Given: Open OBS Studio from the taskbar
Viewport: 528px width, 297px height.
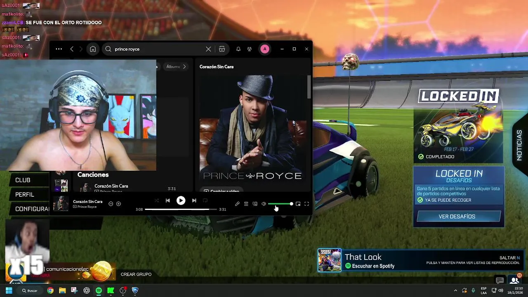Looking at the screenshot, I should point(123,290).
